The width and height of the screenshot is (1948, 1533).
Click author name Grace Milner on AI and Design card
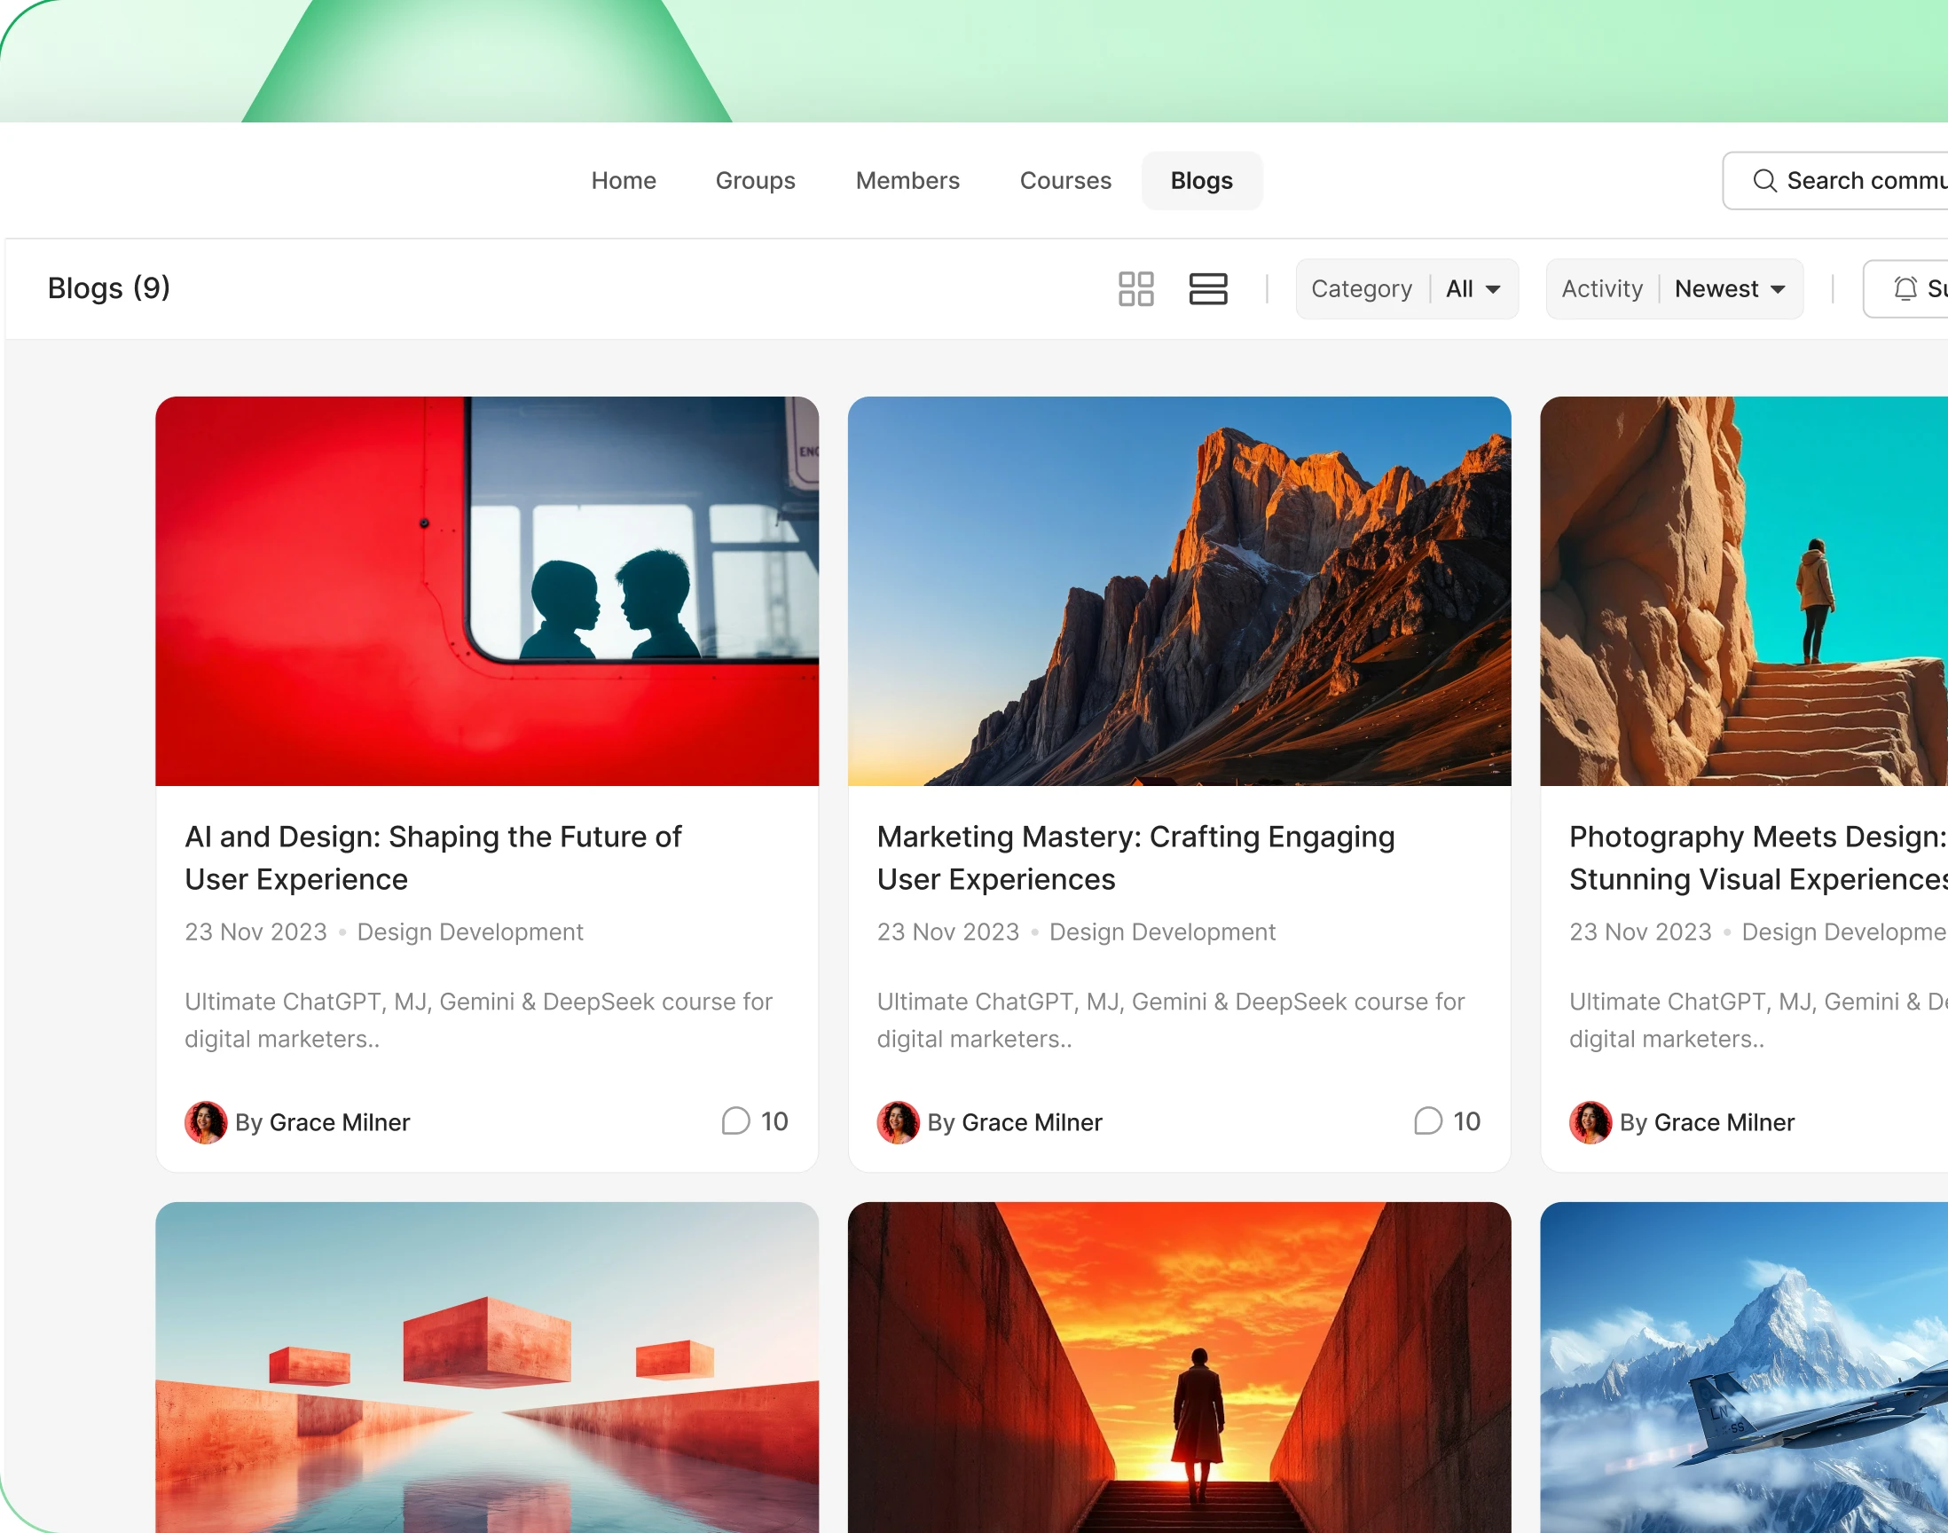[x=340, y=1122]
